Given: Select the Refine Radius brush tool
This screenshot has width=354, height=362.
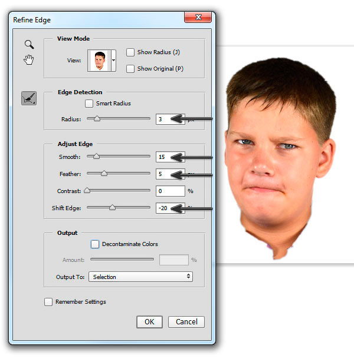Looking at the screenshot, I should tap(29, 98).
